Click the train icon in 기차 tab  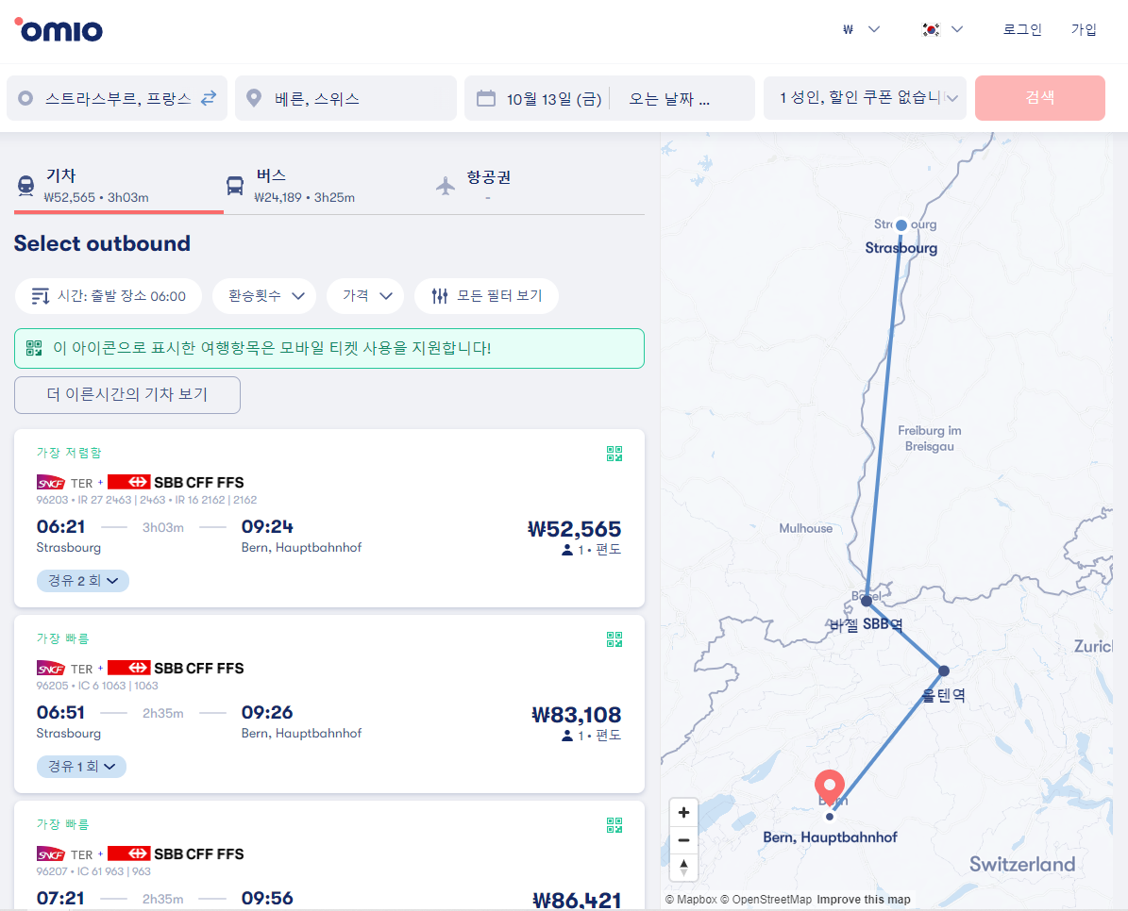click(25, 186)
